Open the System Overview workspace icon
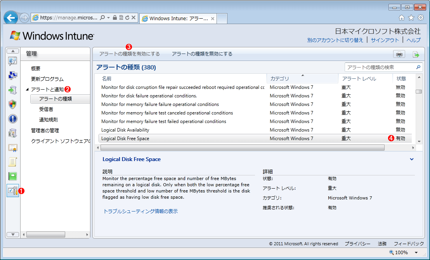The width and height of the screenshot is (430, 260). pos(13,61)
